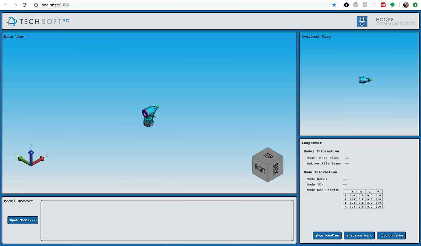The image size is (421, 246).
Task: Click the TechSoft 3D logo
Action: [37, 21]
